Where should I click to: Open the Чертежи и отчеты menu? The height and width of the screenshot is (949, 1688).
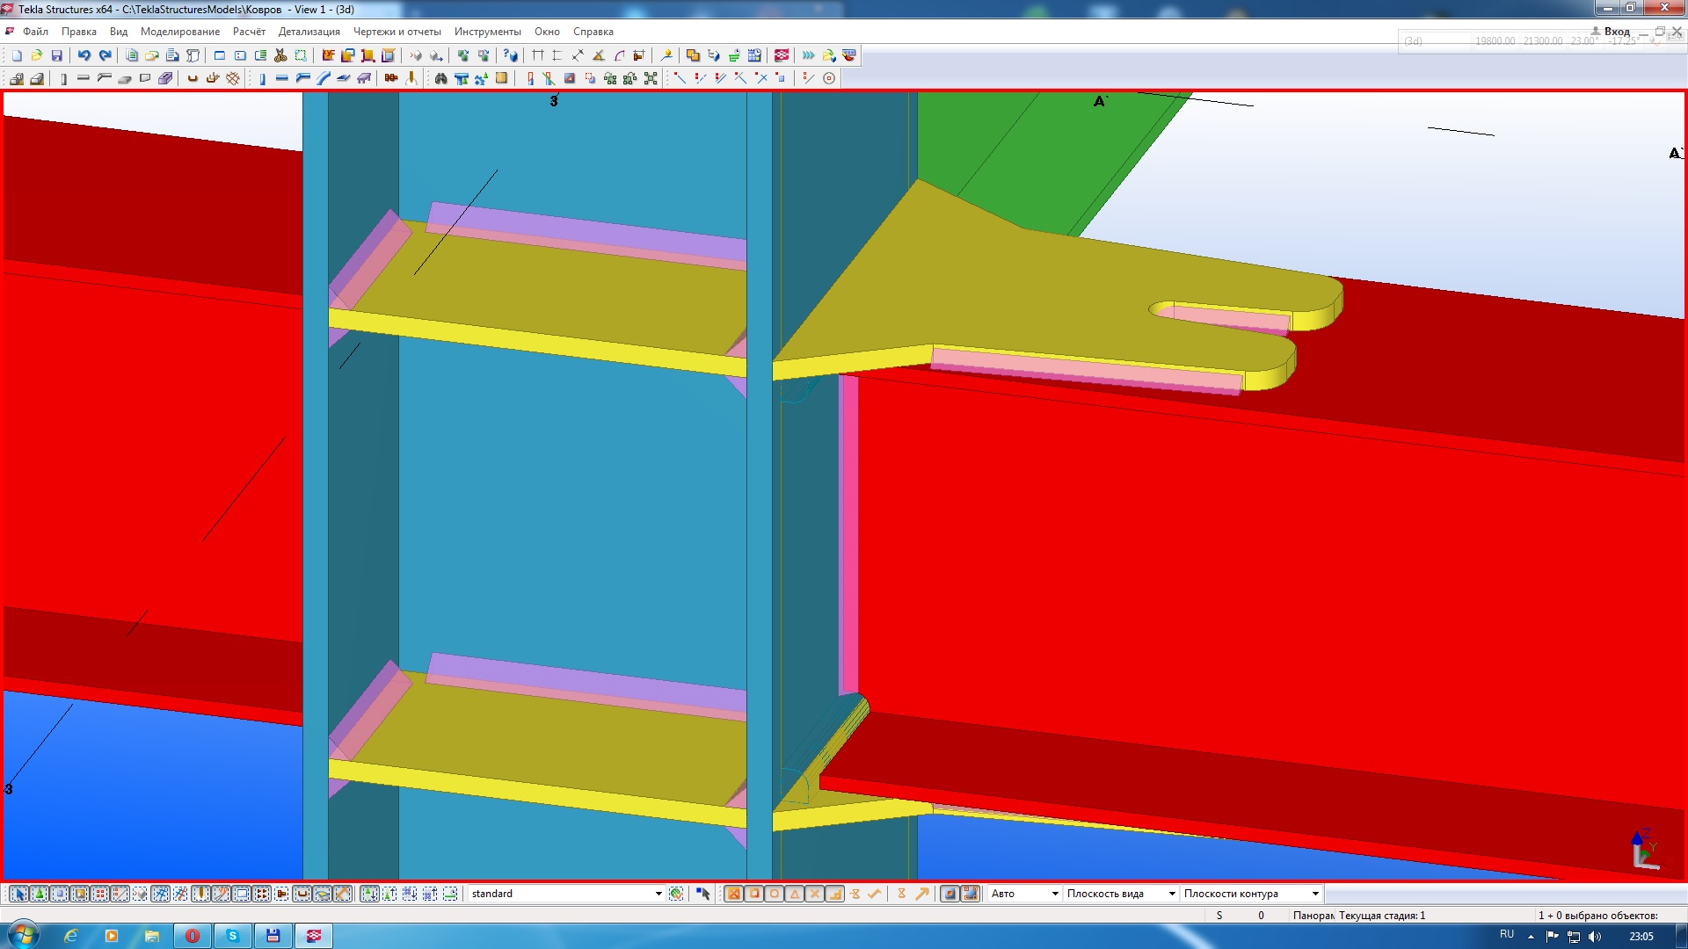tap(397, 32)
